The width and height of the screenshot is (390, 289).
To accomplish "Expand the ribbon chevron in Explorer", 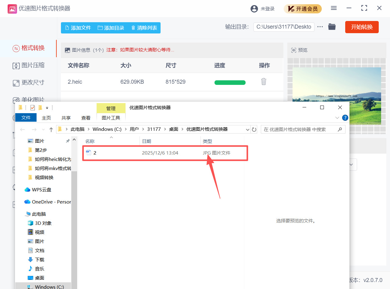I will pyautogui.click(x=337, y=118).
